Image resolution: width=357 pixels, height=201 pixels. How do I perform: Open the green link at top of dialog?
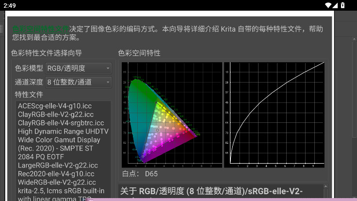click(x=40, y=29)
